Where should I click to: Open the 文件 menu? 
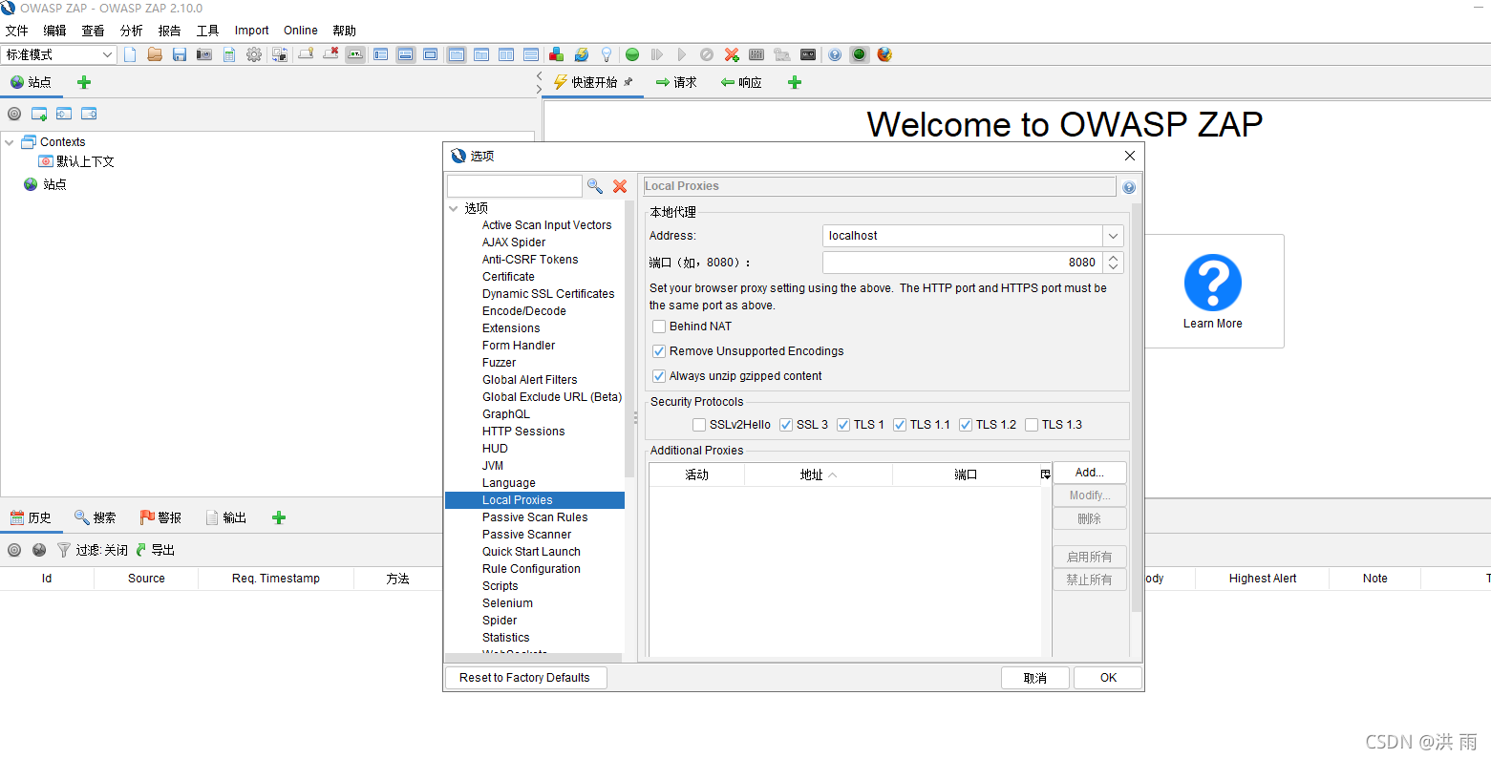pos(17,31)
